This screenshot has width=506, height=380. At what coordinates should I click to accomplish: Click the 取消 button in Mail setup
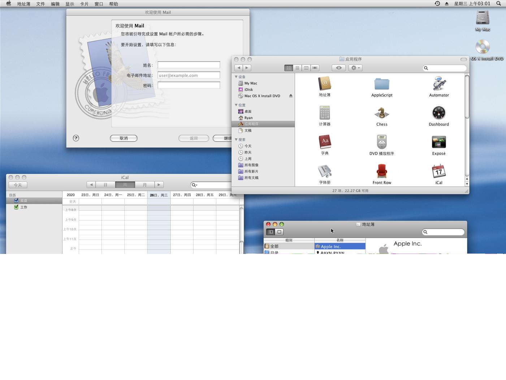click(124, 138)
